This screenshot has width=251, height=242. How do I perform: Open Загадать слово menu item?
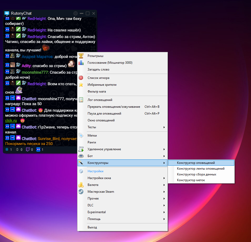[122, 69]
